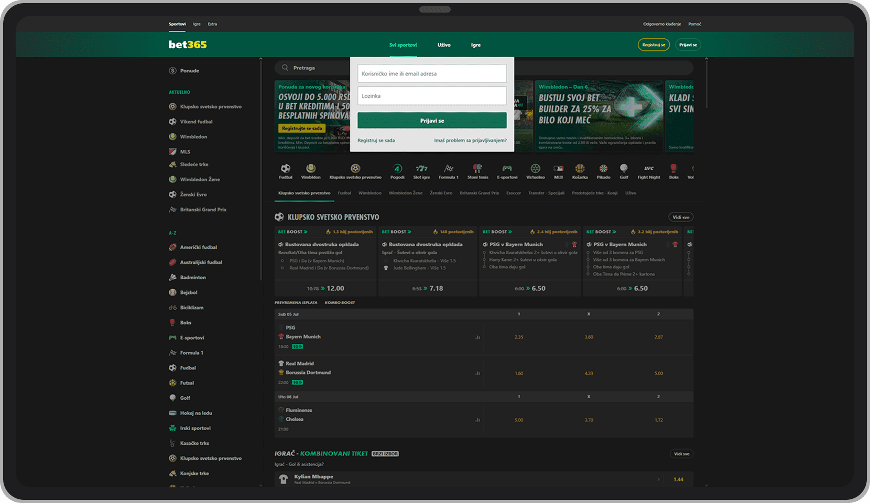The width and height of the screenshot is (870, 503).
Task: Click Registruj se header button
Action: (654, 45)
